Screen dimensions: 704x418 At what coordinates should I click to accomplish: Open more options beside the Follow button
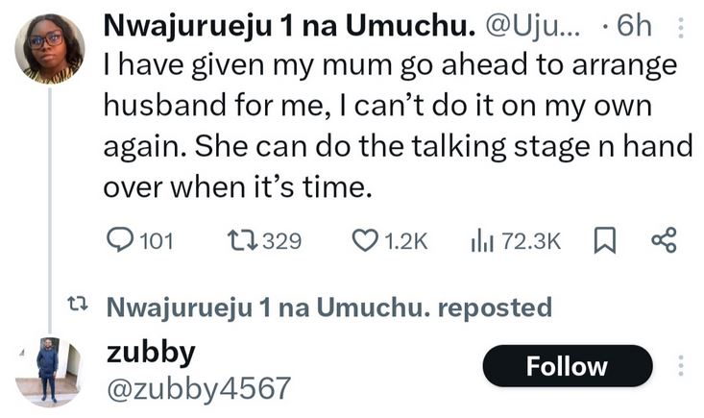pos(682,366)
